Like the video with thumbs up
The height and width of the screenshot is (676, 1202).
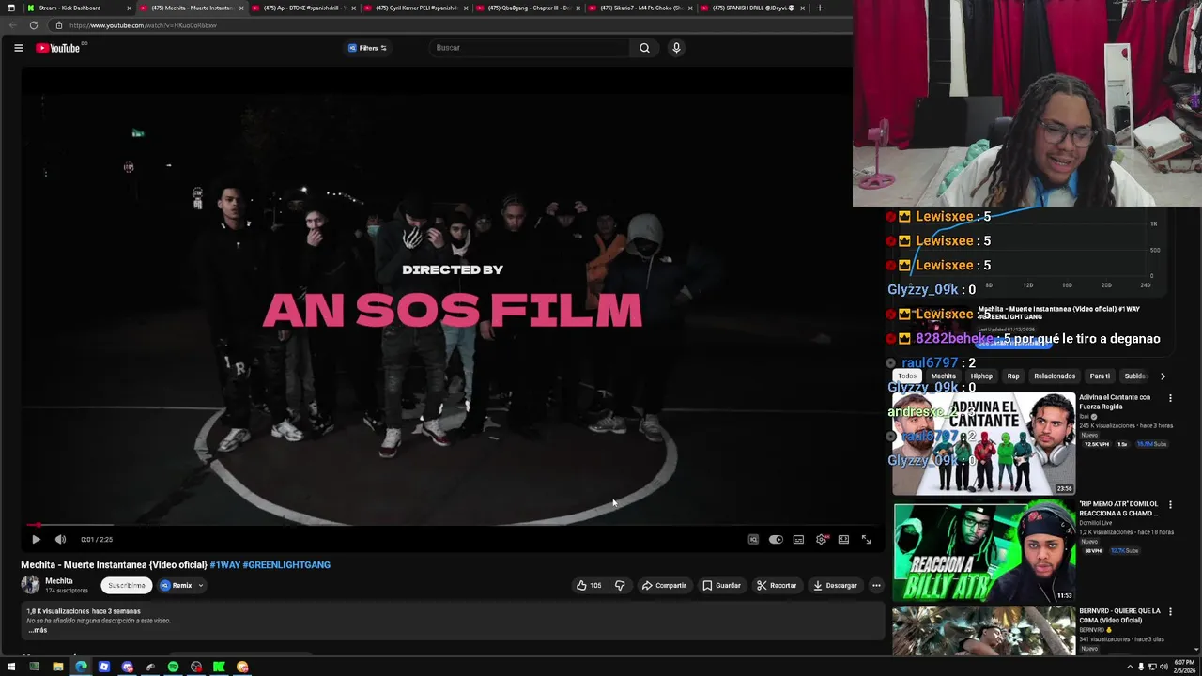(589, 586)
